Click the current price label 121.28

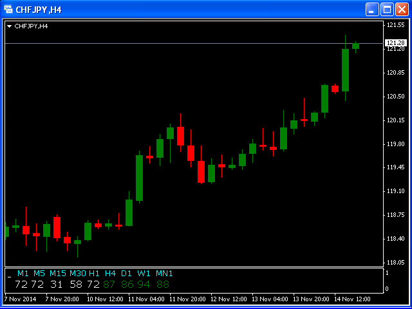(395, 43)
